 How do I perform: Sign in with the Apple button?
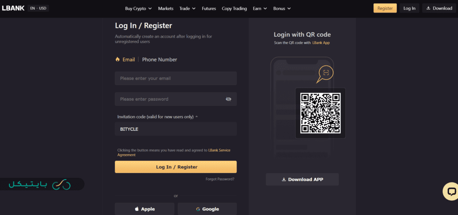[144, 209]
